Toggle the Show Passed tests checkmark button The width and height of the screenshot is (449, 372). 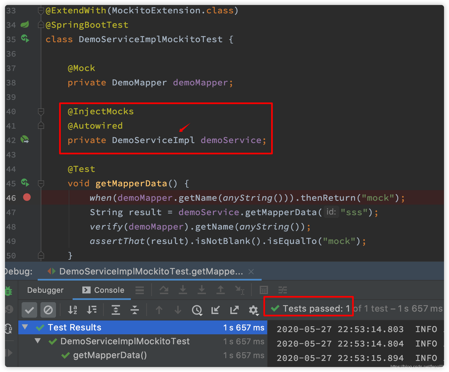tap(29, 310)
